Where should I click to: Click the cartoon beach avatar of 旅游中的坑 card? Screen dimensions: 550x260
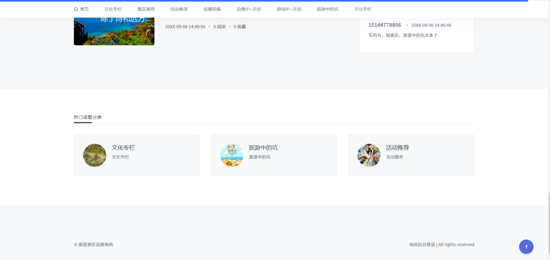coord(232,155)
